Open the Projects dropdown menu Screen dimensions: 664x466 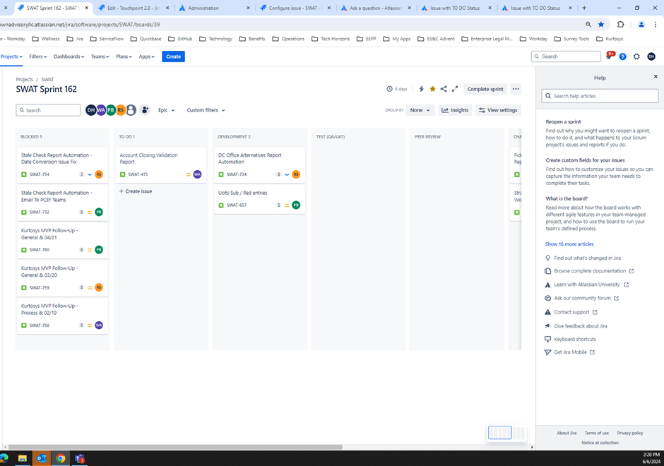11,56
